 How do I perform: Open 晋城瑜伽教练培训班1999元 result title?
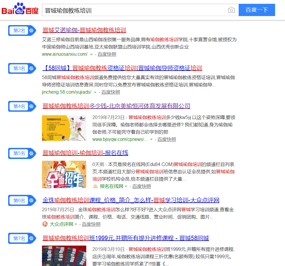coord(126,238)
